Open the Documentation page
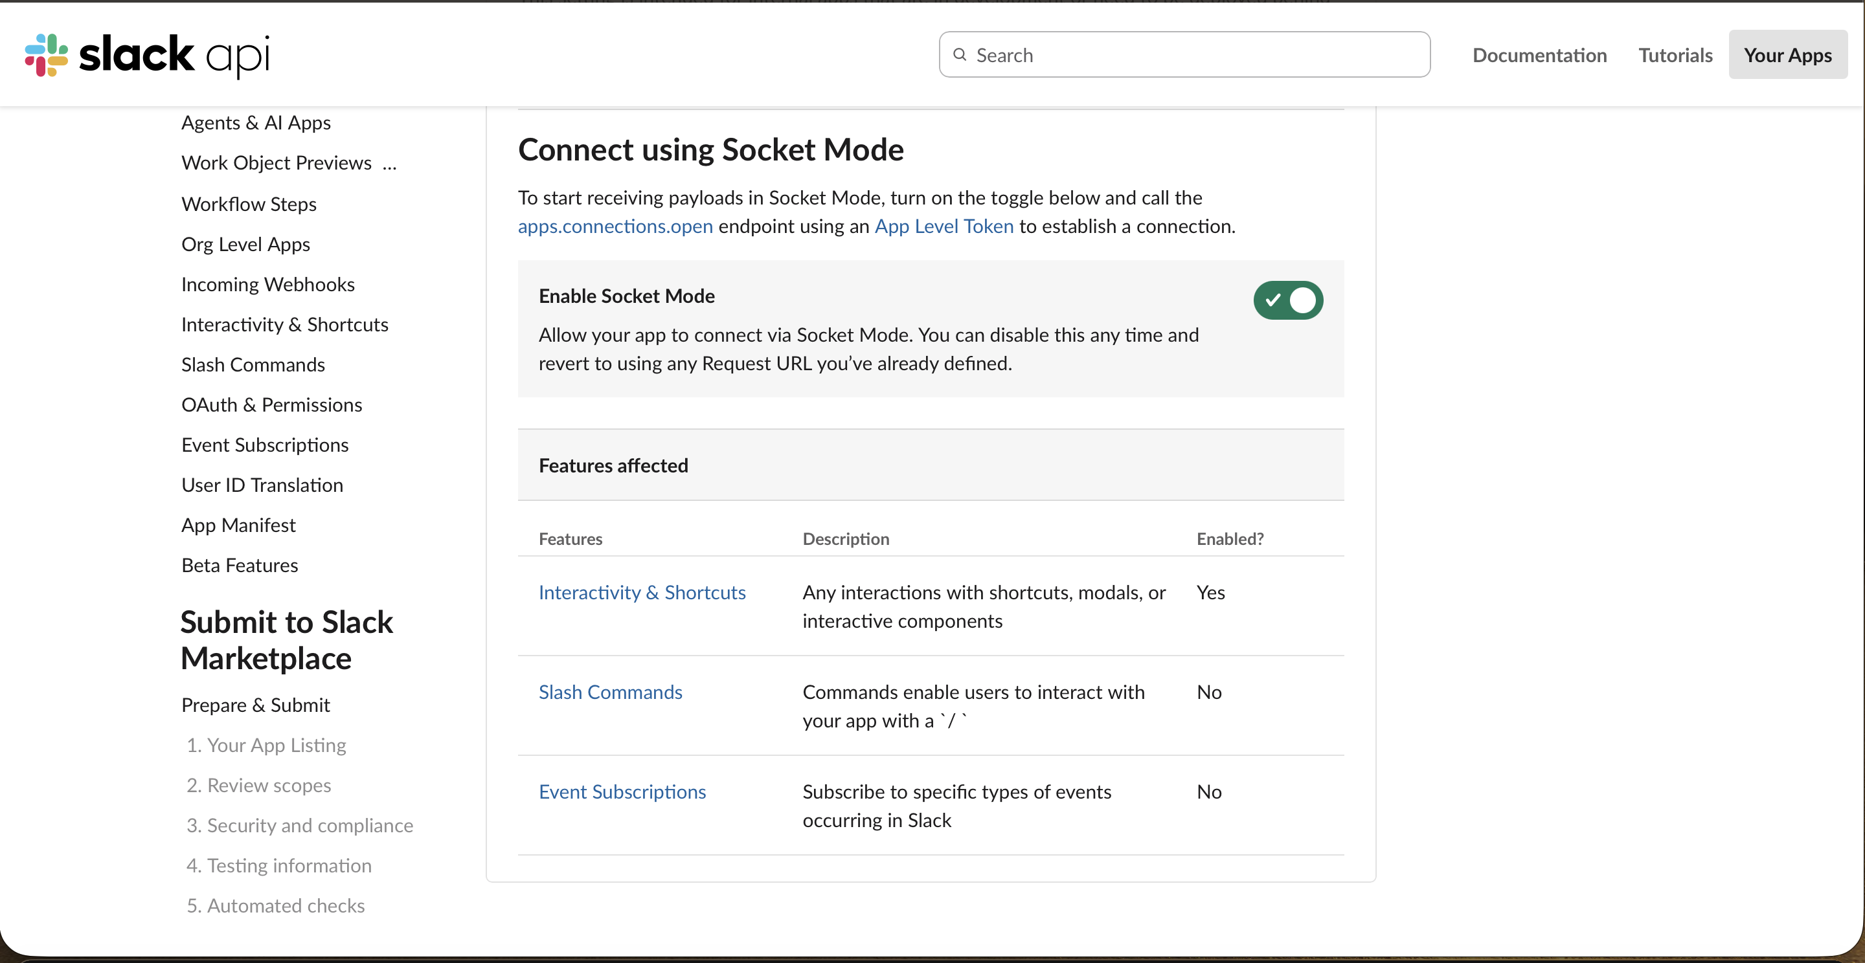Image resolution: width=1865 pixels, height=963 pixels. [1539, 55]
